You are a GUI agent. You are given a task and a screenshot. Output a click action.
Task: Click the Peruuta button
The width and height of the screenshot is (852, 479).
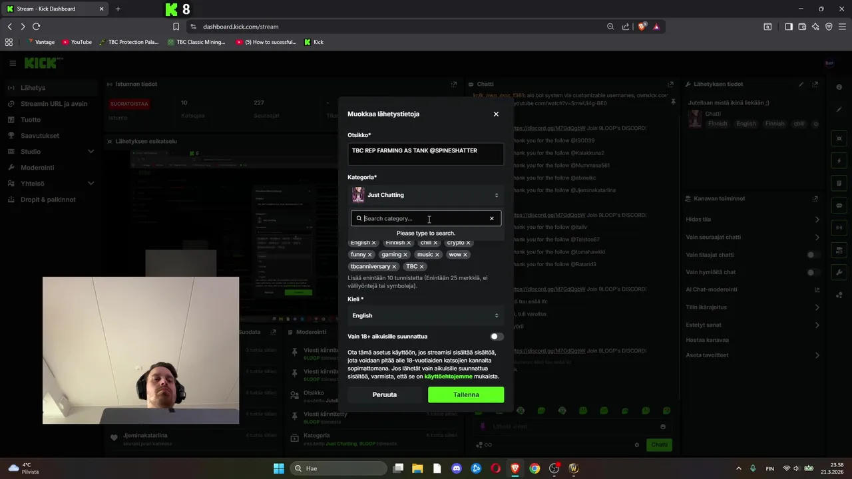tap(384, 395)
